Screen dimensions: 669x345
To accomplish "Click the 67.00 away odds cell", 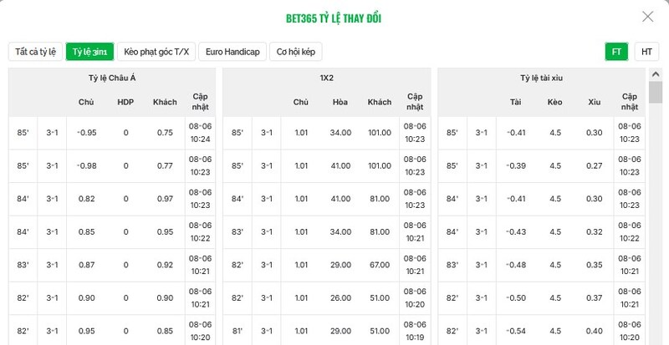I will pyautogui.click(x=380, y=265).
